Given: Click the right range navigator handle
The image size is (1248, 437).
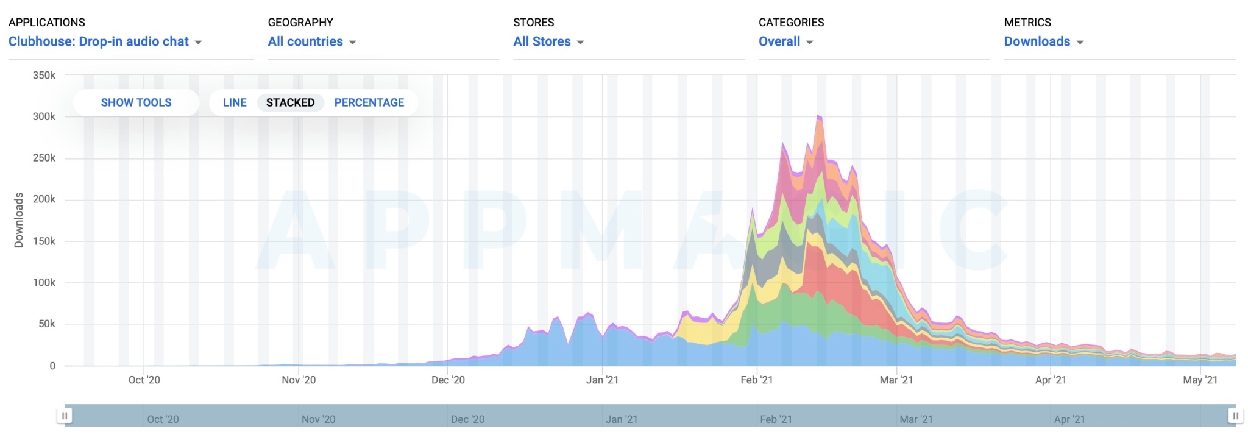Looking at the screenshot, I should point(1235,416).
